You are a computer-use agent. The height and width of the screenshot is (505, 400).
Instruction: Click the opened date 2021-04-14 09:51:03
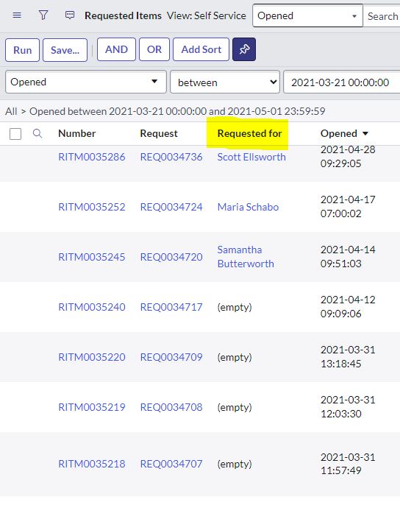(348, 257)
